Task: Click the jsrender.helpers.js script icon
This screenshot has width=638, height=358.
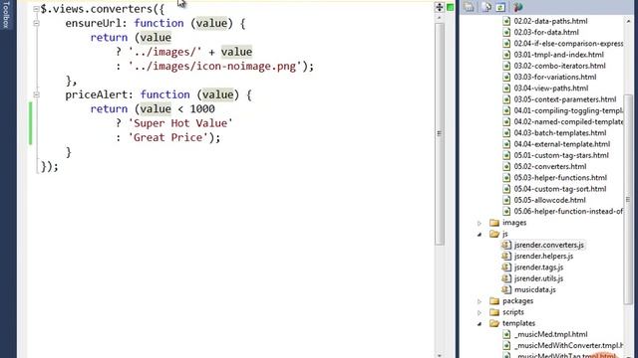Action: [506, 257]
